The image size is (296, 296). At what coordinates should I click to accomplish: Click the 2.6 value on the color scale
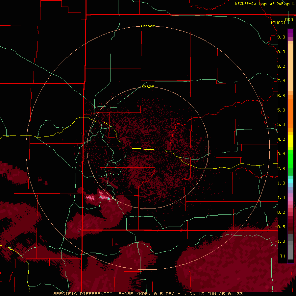(281, 168)
